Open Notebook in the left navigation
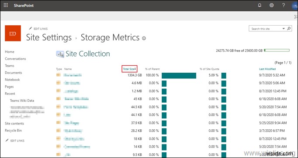This screenshot has width=298, height=158. [12, 80]
